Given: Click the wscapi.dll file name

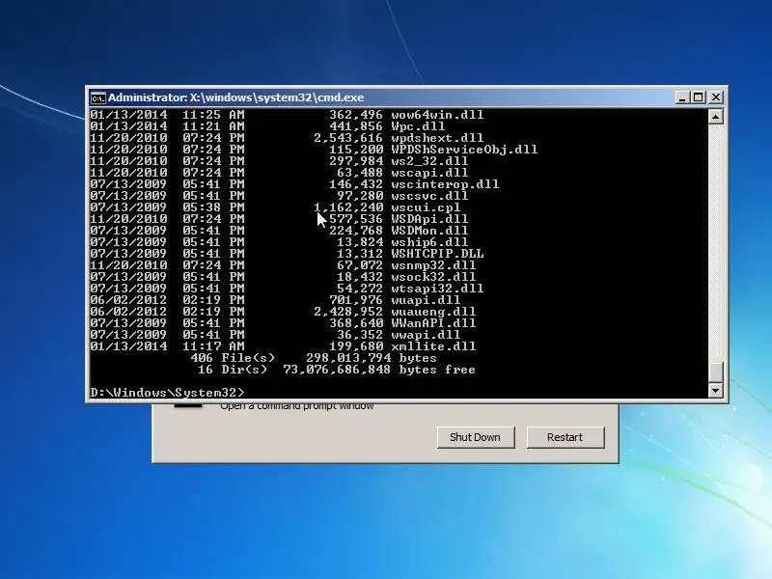Looking at the screenshot, I should (429, 173).
